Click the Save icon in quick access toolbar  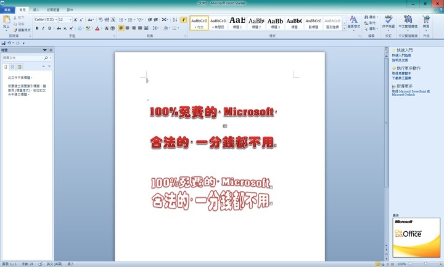point(4,43)
